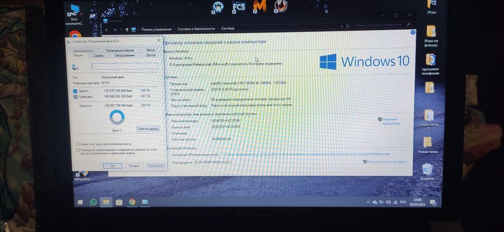Close the disk properties dialog

pos(159,40)
